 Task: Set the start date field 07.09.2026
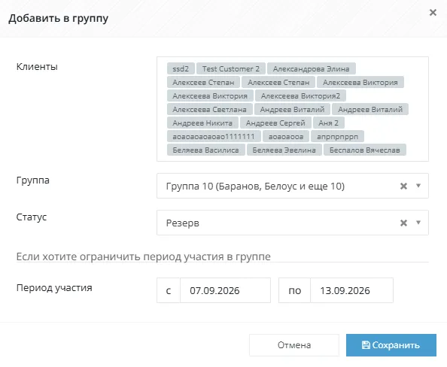[x=225, y=290]
